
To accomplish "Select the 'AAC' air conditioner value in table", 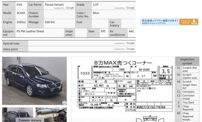I will [x=131, y=31].
